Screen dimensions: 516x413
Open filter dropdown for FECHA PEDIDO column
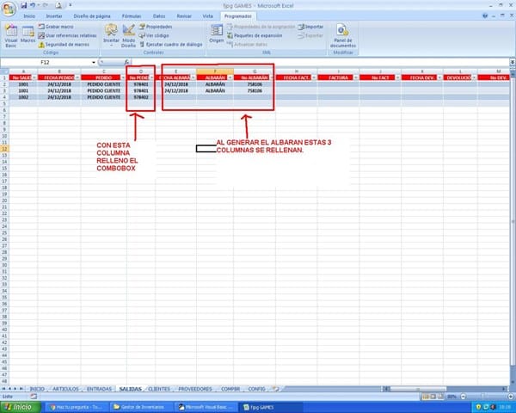coord(77,77)
